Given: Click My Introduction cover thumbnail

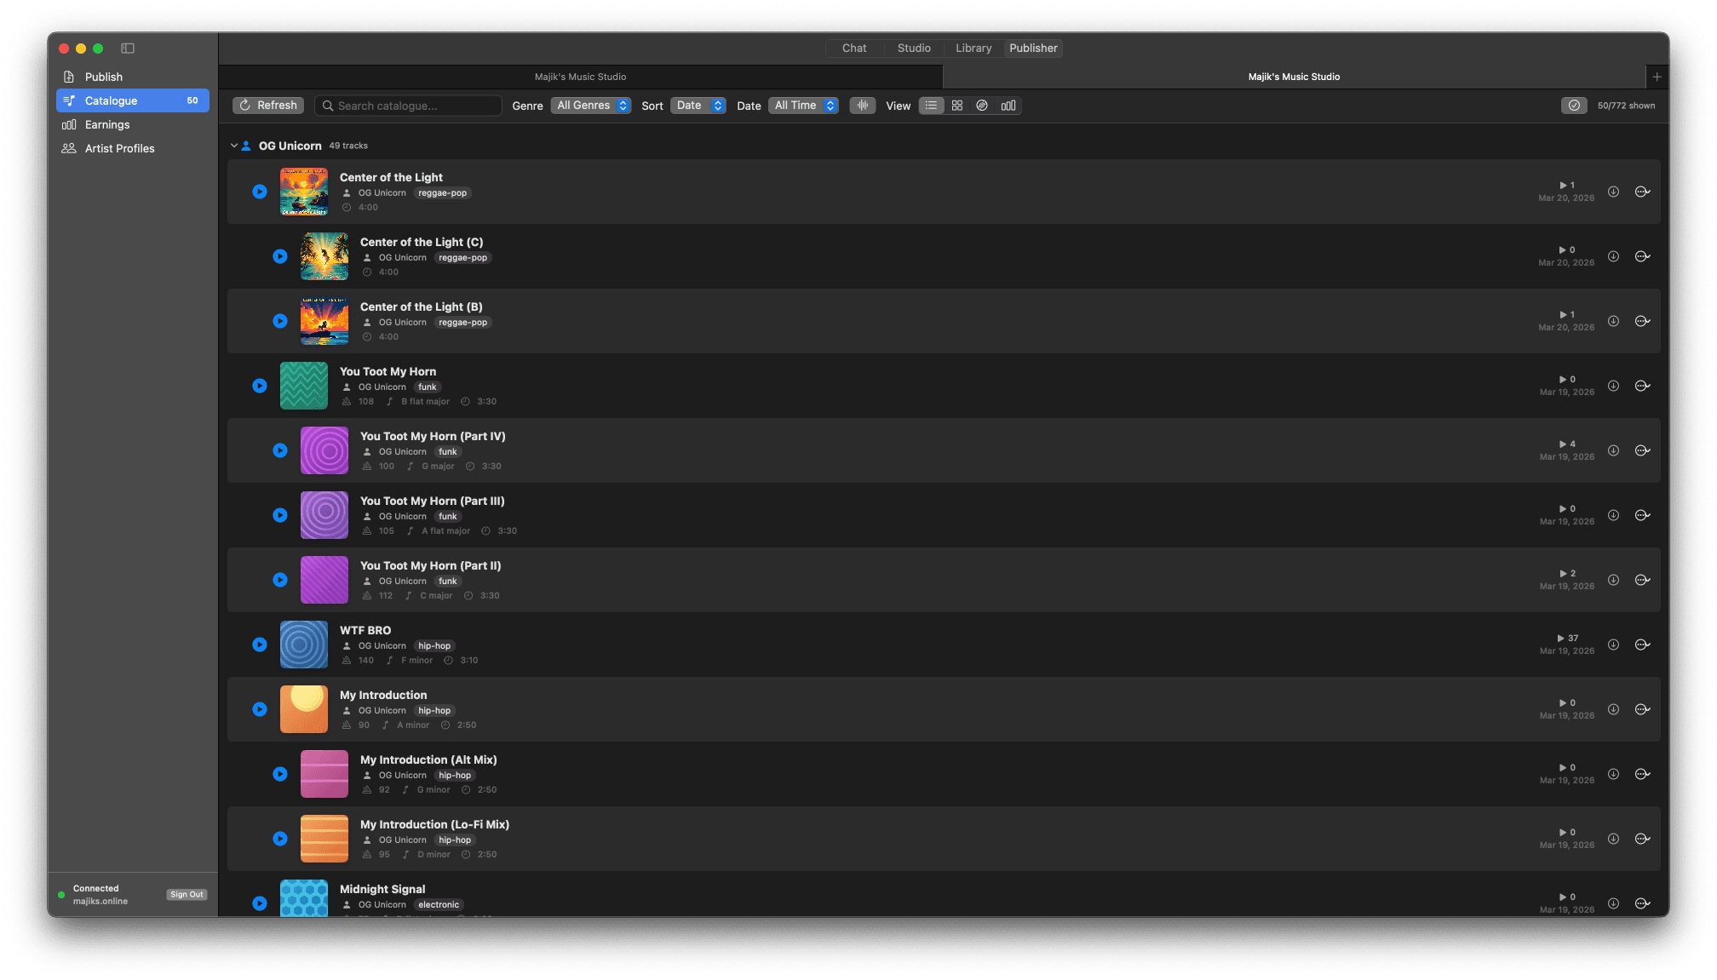Looking at the screenshot, I should 304,709.
